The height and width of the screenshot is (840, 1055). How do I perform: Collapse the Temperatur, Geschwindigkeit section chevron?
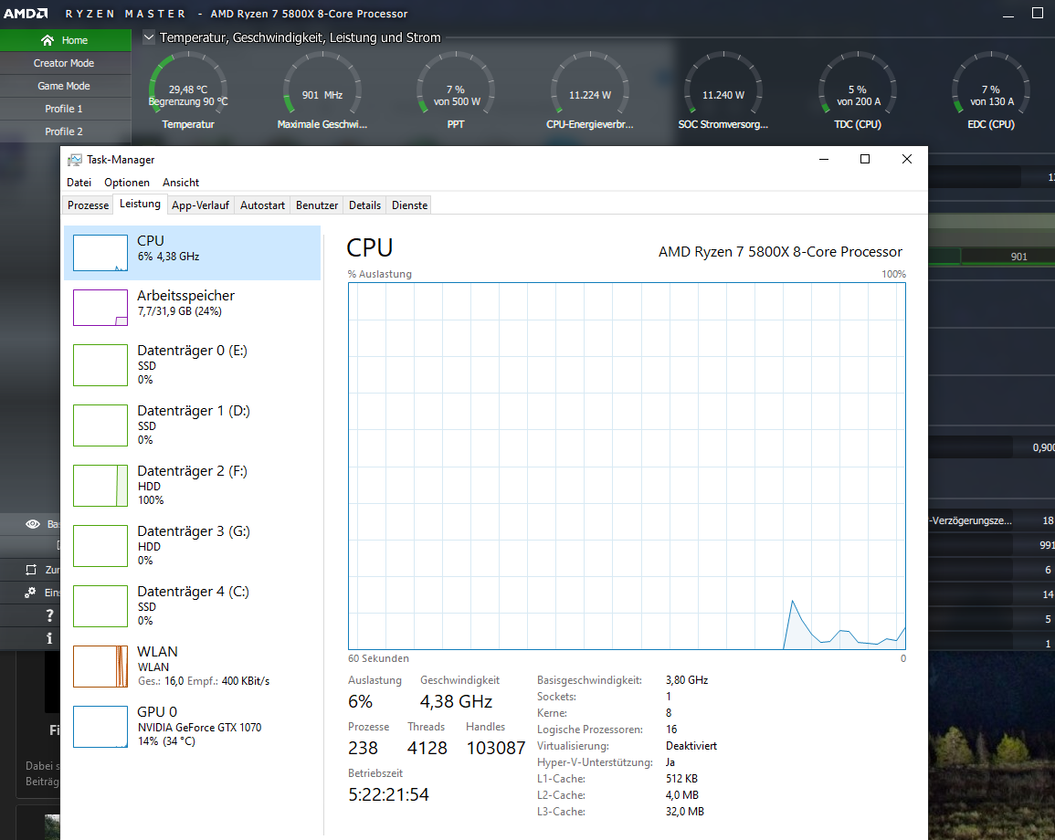(x=149, y=37)
